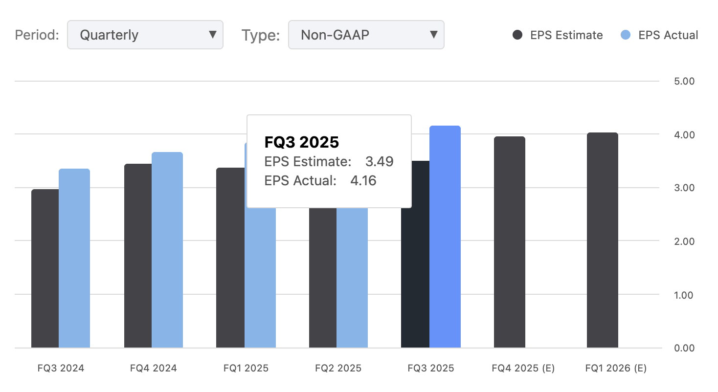Click the FQ3 2025 tooltip header
Screen dimensions: 718x392
(x=302, y=142)
